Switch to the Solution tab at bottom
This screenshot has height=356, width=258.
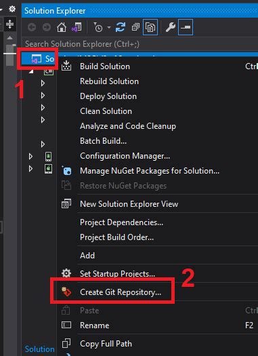pos(40,349)
